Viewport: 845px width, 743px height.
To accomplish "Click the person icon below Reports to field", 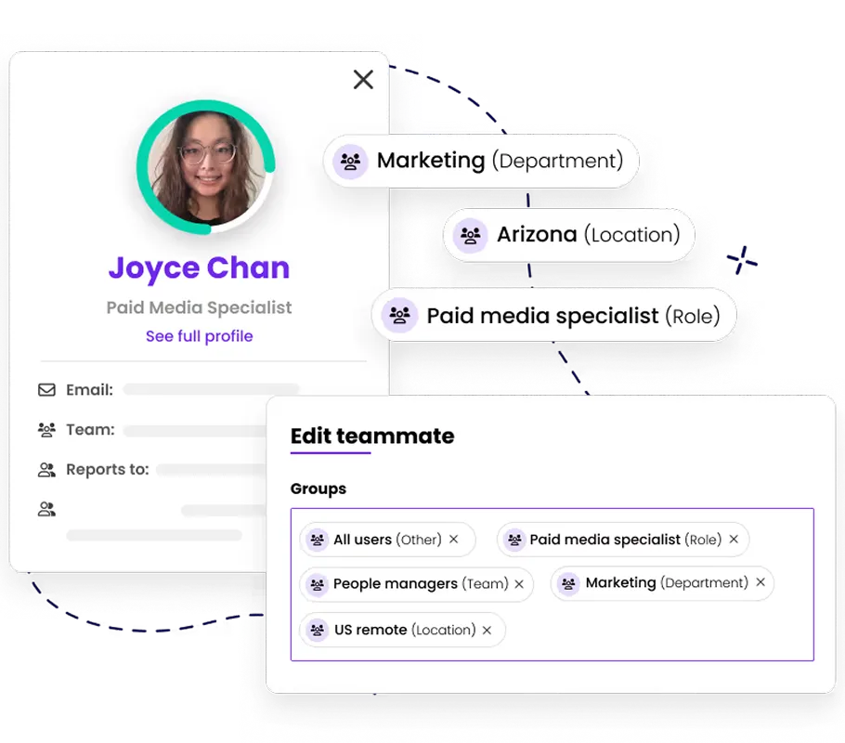I will 46,508.
